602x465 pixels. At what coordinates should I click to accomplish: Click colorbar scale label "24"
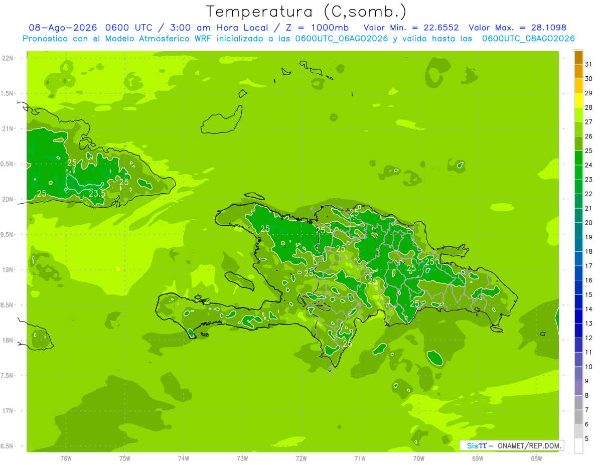[x=588, y=165]
